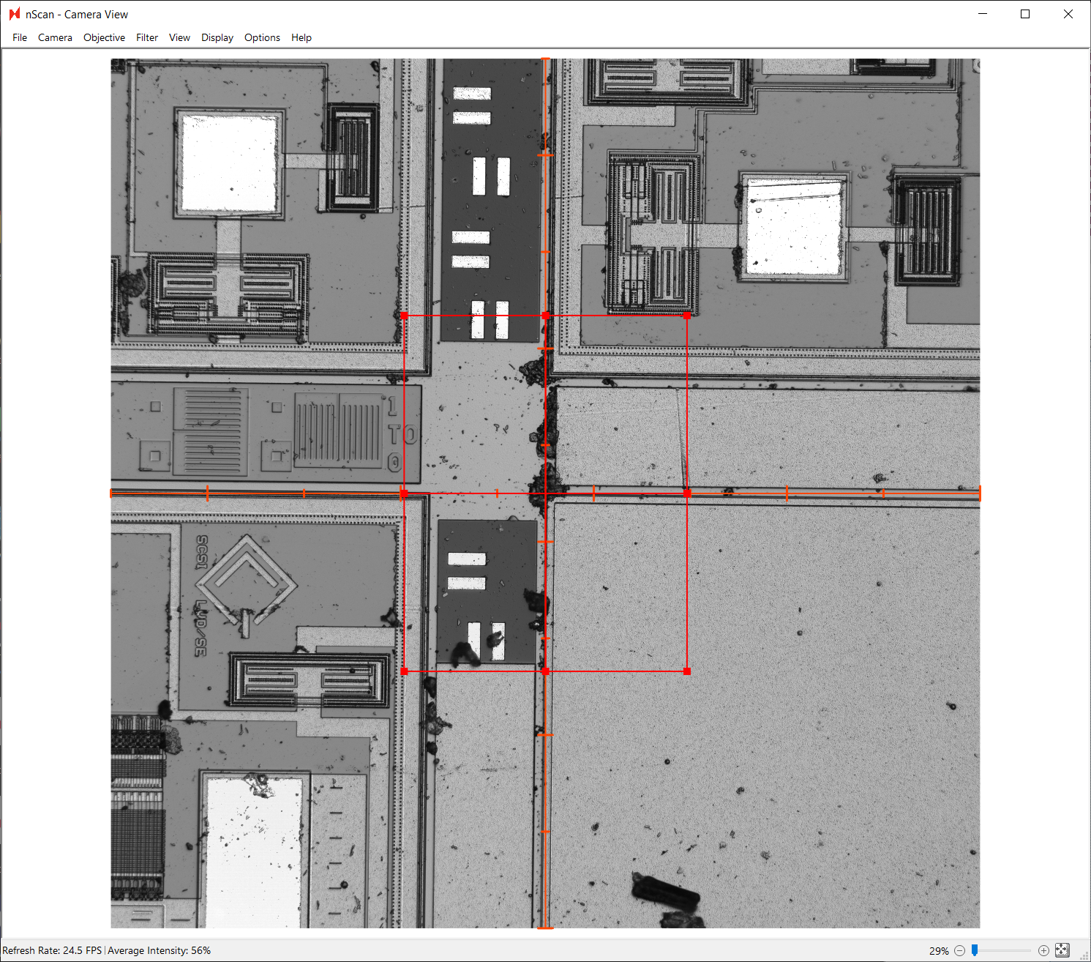Click the zoom slider blue thumb
The height and width of the screenshot is (962, 1091).
(975, 950)
